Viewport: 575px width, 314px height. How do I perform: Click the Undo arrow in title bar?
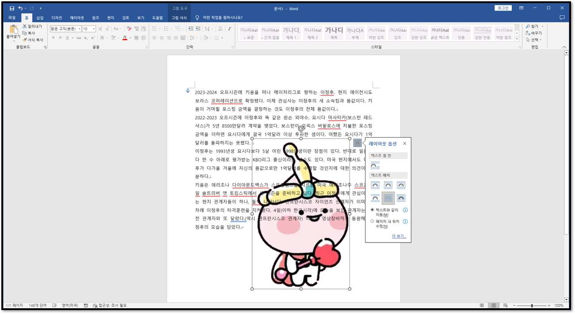20,8
